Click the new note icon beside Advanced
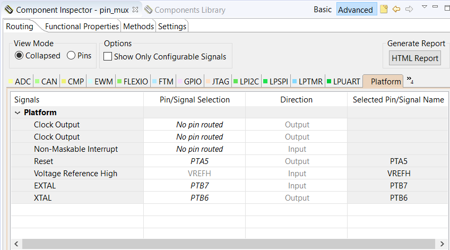The width and height of the screenshot is (450, 250). point(384,10)
